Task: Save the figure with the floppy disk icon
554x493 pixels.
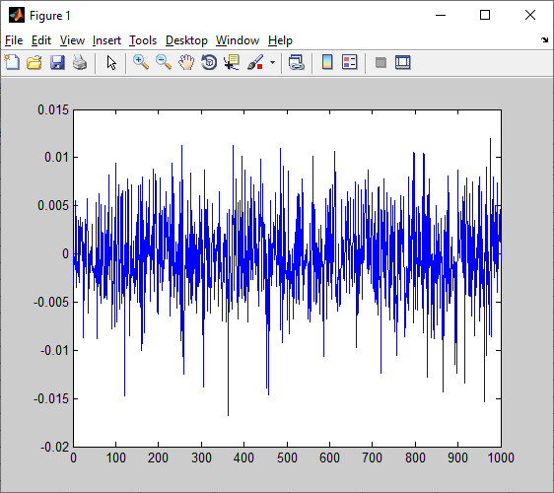Action: click(x=57, y=62)
